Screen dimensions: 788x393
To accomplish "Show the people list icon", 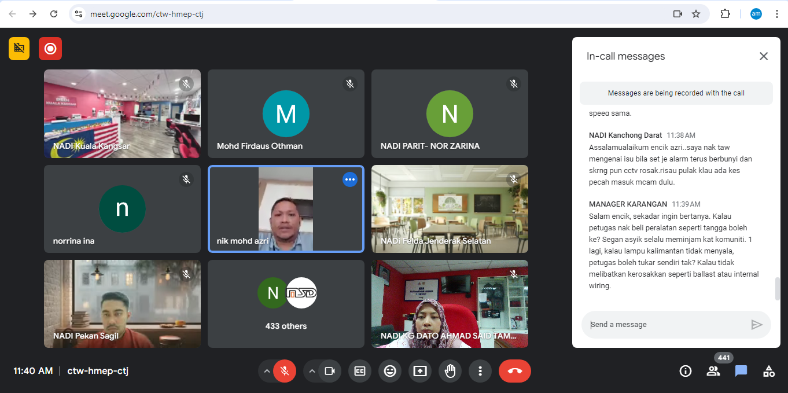I will (713, 371).
